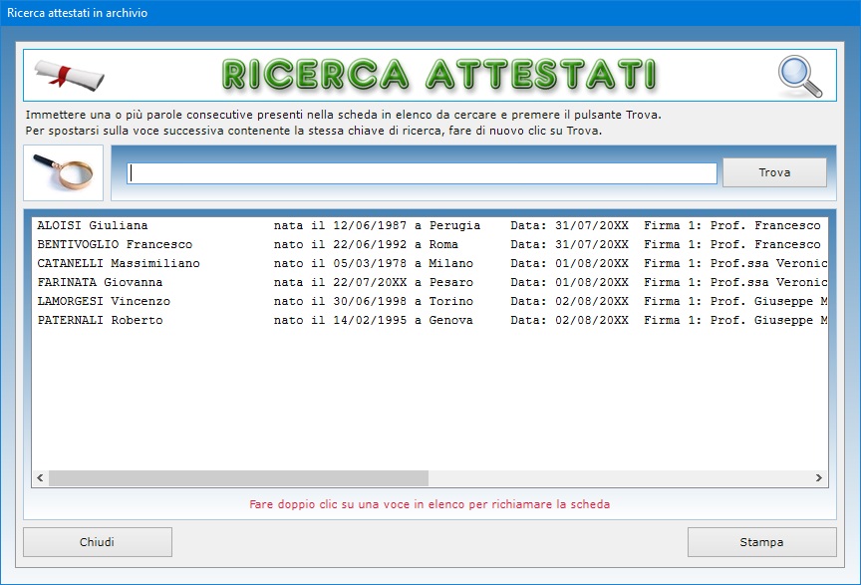Select the FARINATA Giovanna record
Viewport: 861px width, 585px height.
[x=430, y=282]
